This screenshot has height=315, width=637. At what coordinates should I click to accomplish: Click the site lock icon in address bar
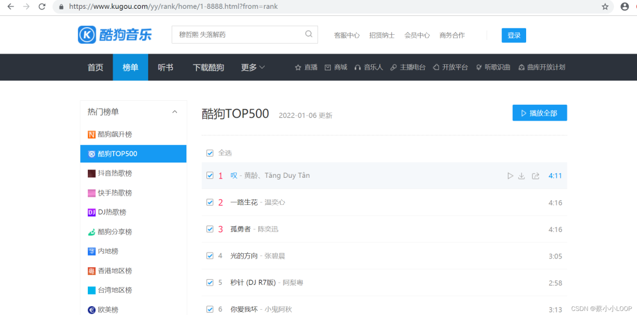coord(62,7)
